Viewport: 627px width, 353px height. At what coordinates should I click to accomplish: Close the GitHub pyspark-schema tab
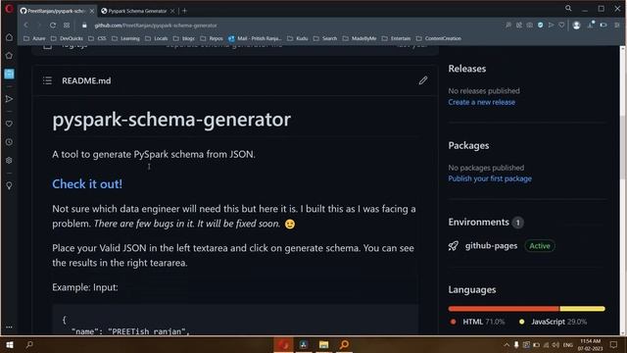91,11
